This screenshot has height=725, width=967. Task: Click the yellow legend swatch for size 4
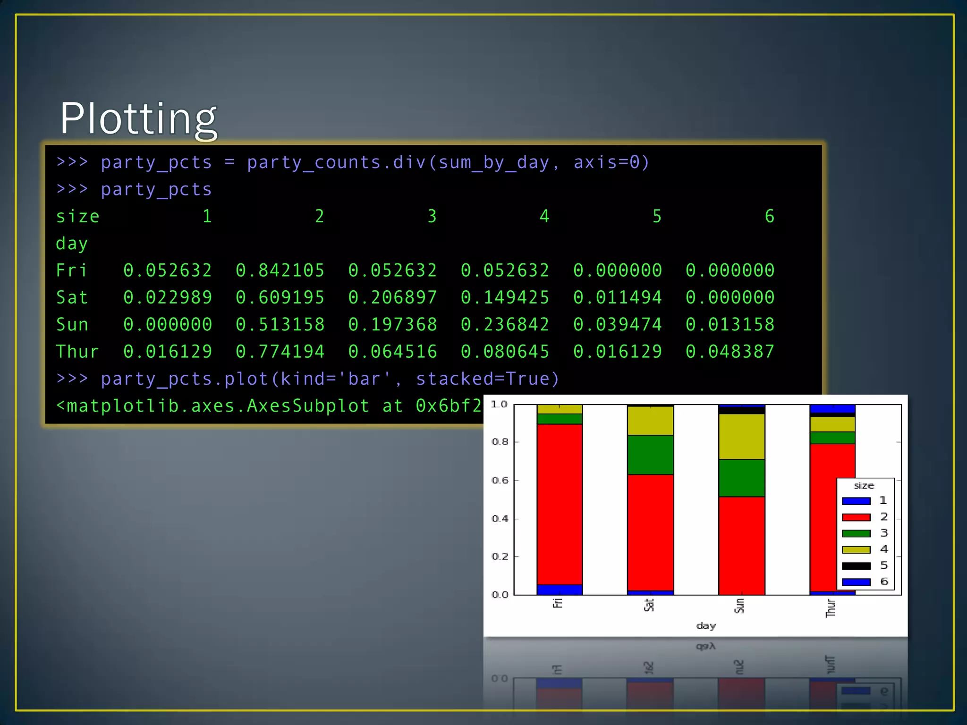pyautogui.click(x=856, y=549)
